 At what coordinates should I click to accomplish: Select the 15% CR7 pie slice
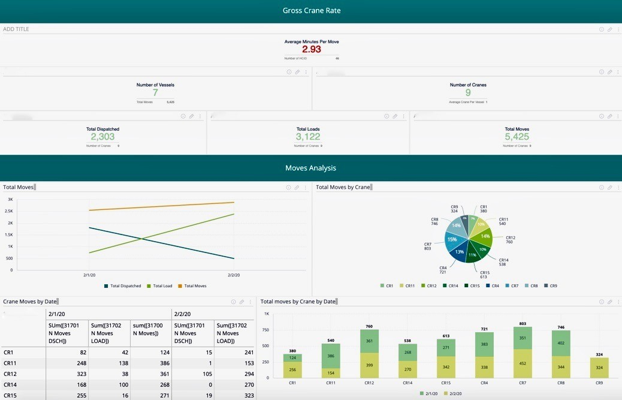tap(453, 240)
